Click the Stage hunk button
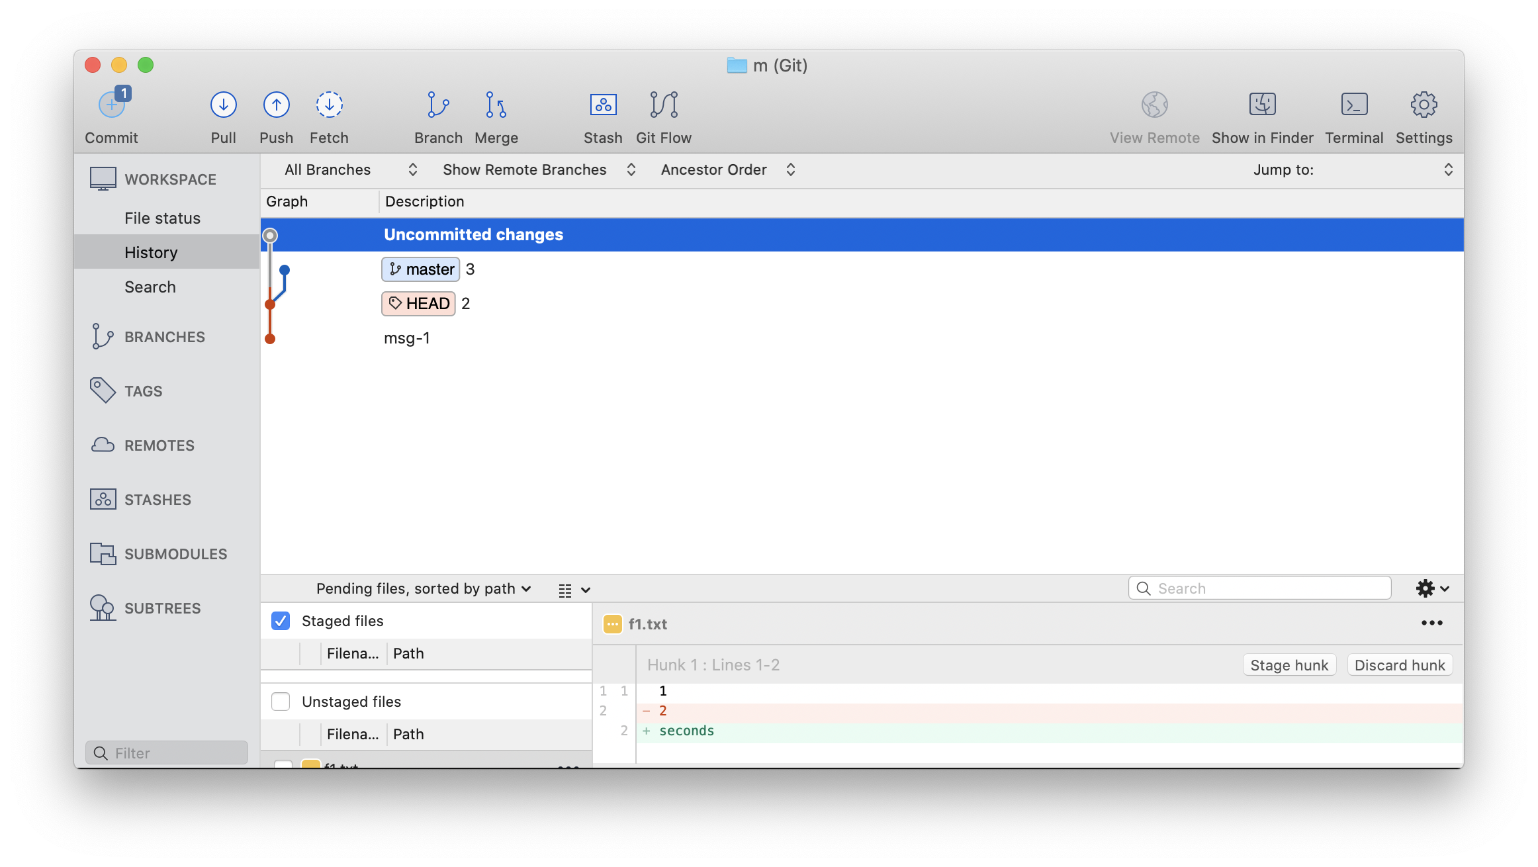This screenshot has width=1538, height=867. coord(1289,665)
